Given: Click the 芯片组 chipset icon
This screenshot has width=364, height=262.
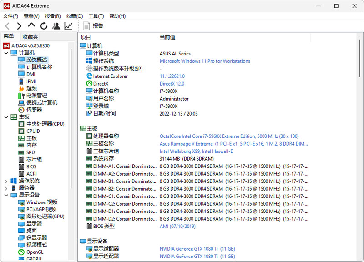Looking at the screenshot, I should 21,160.
